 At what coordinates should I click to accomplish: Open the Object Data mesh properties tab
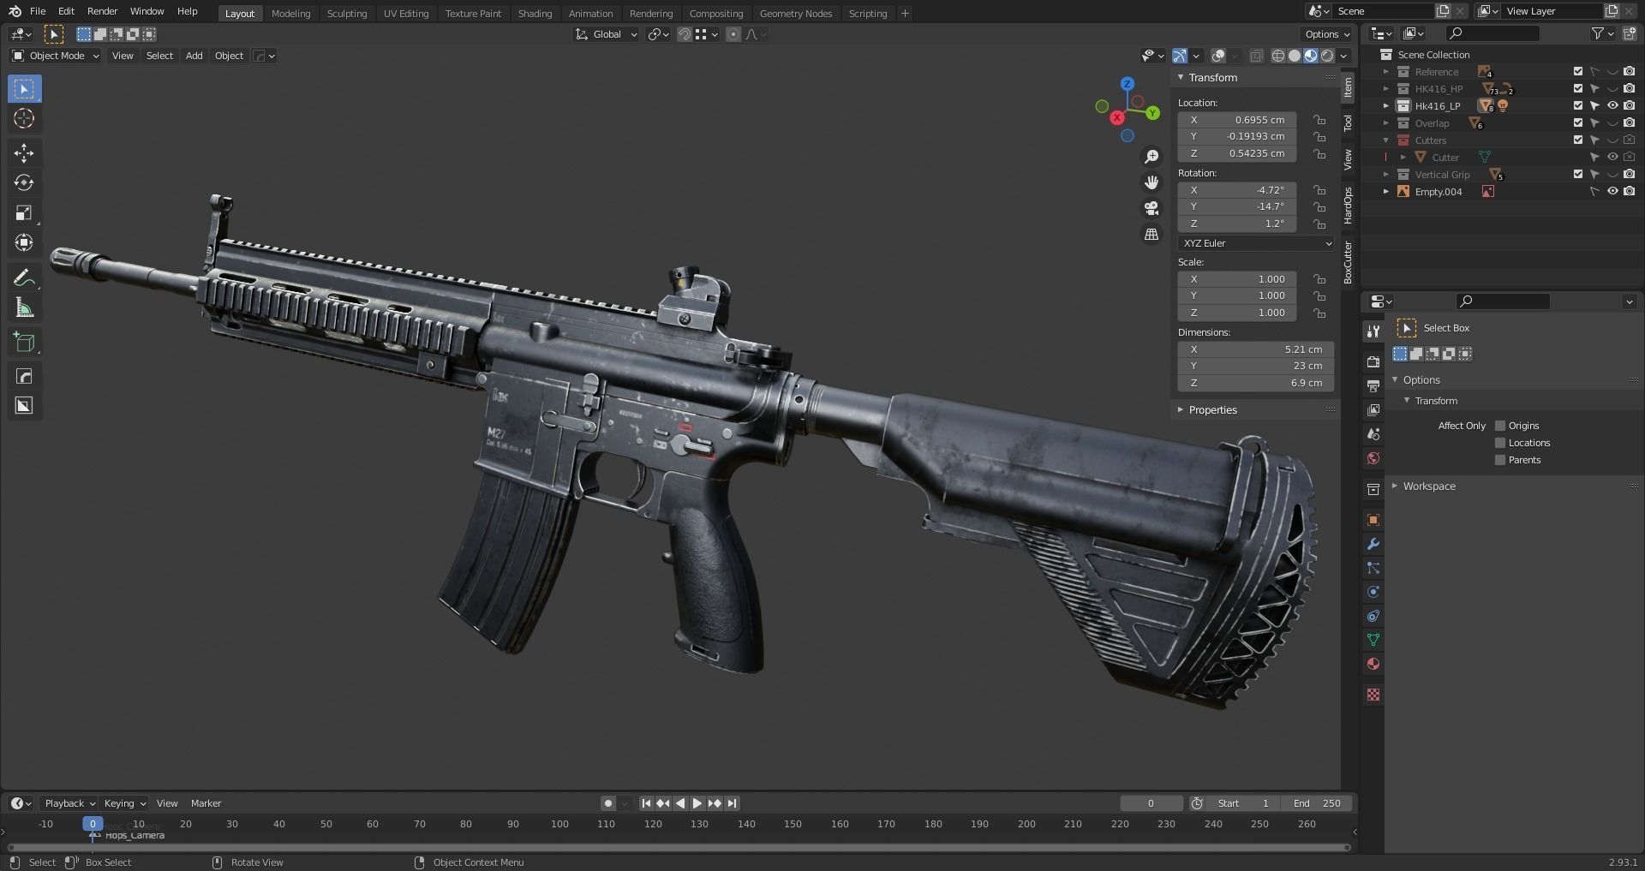pyautogui.click(x=1373, y=640)
